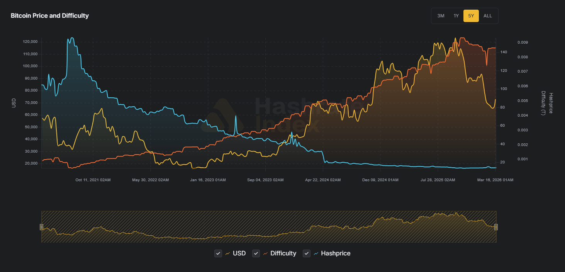Switch to the 1Y time range
The width and height of the screenshot is (565, 272).
456,16
